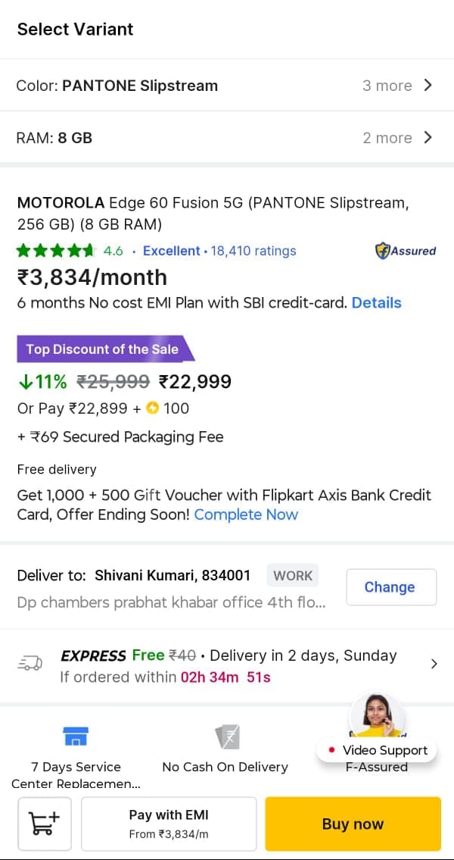Tap the No Cash On Delivery icon

226,736
